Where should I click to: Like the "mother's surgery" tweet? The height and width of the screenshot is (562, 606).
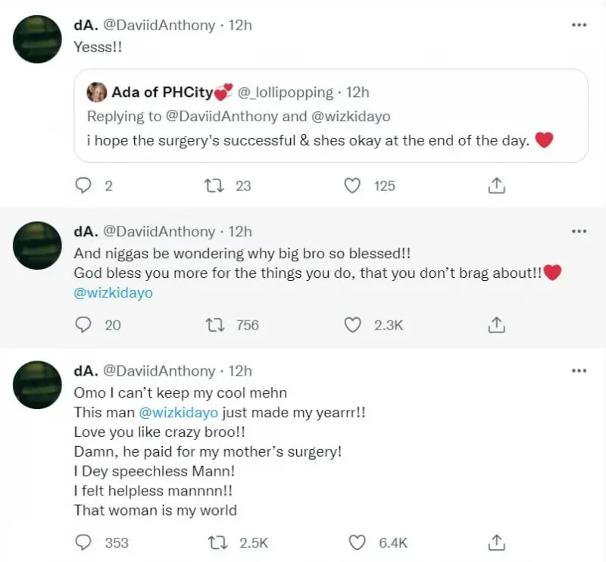pos(358,542)
